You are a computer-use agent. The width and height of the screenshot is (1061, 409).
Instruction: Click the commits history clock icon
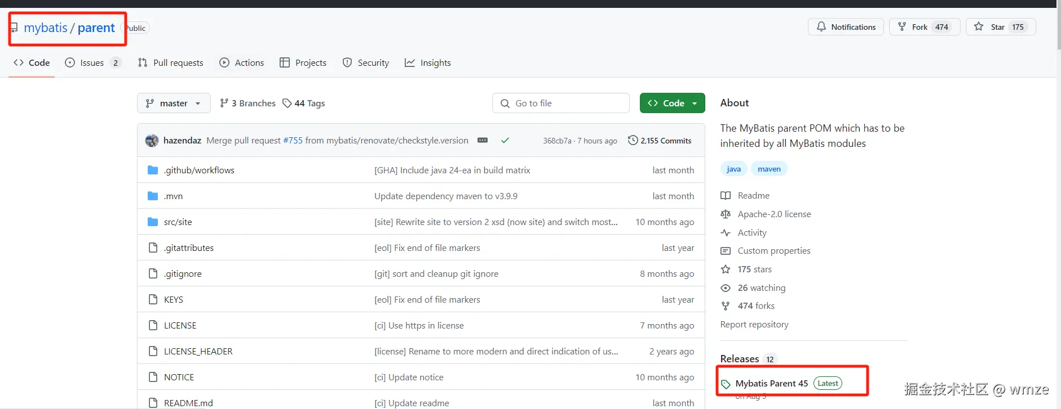633,140
